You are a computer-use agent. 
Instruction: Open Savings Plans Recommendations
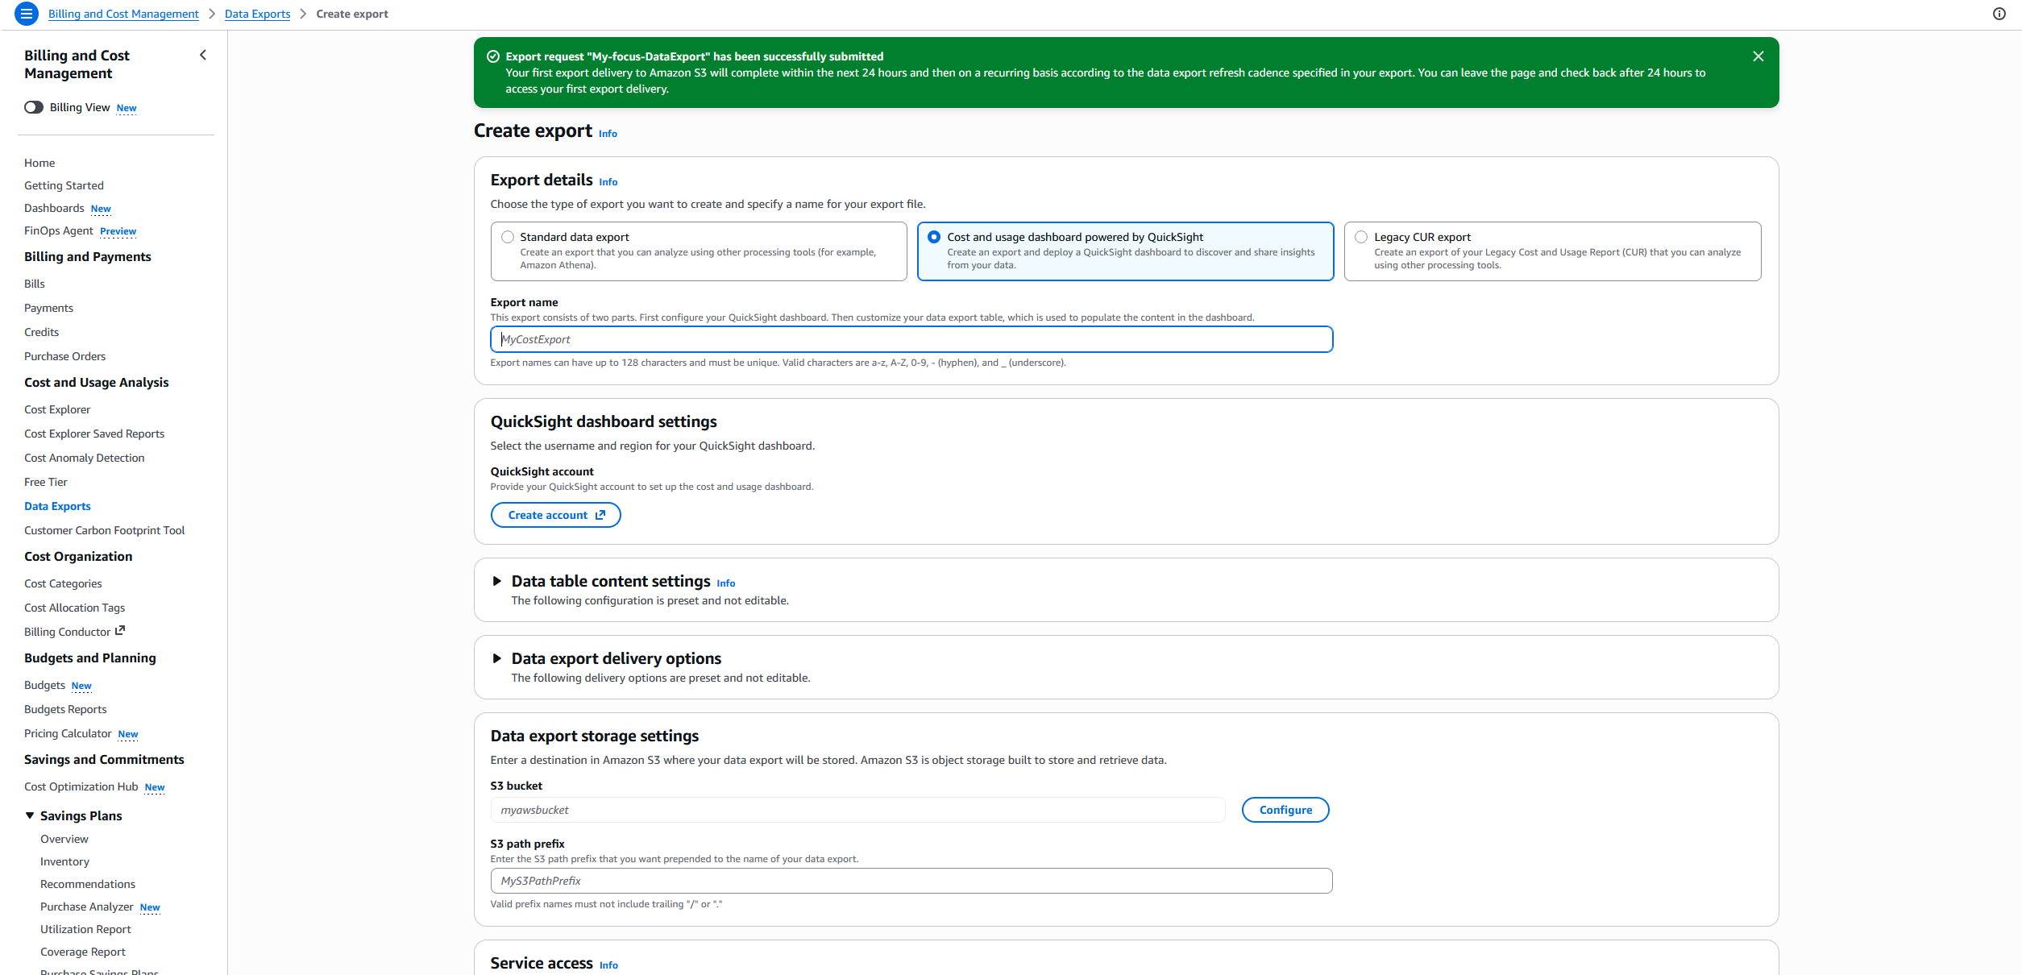[88, 884]
